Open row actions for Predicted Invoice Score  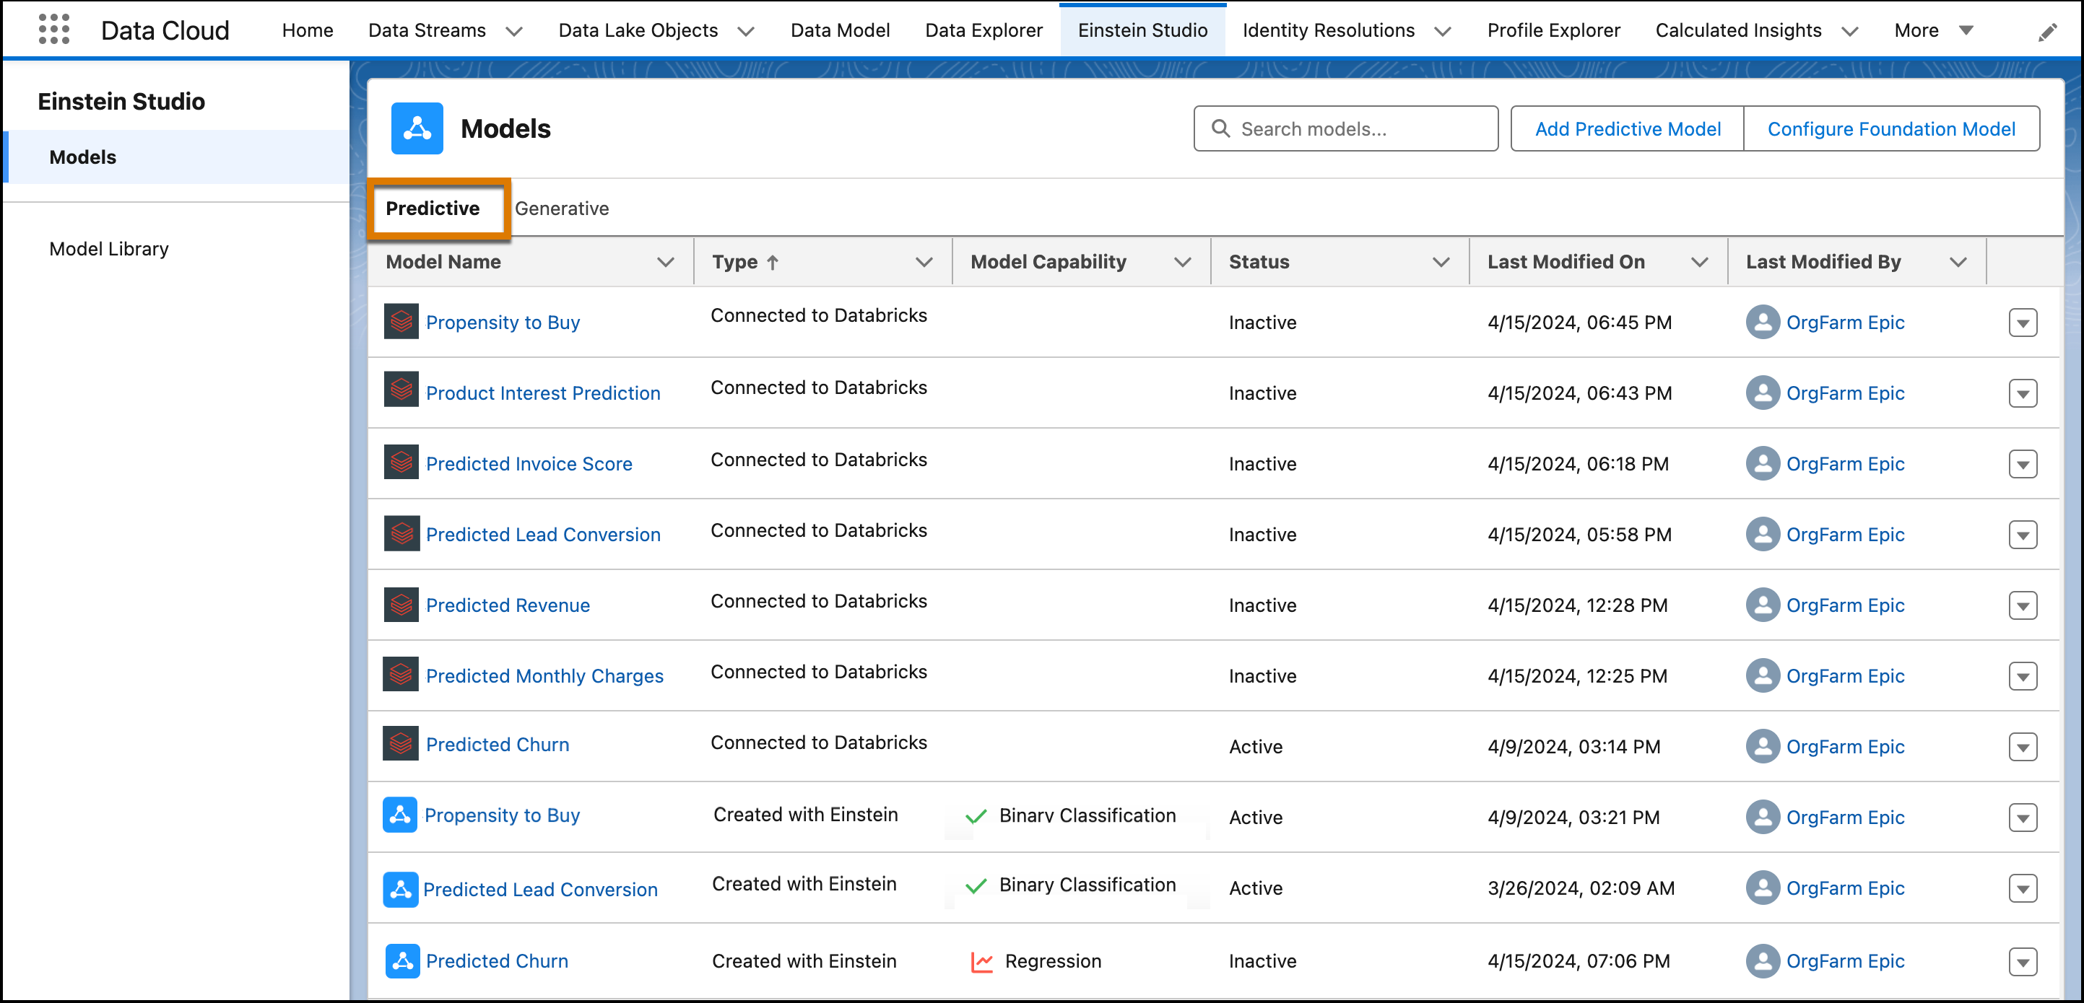2023,464
